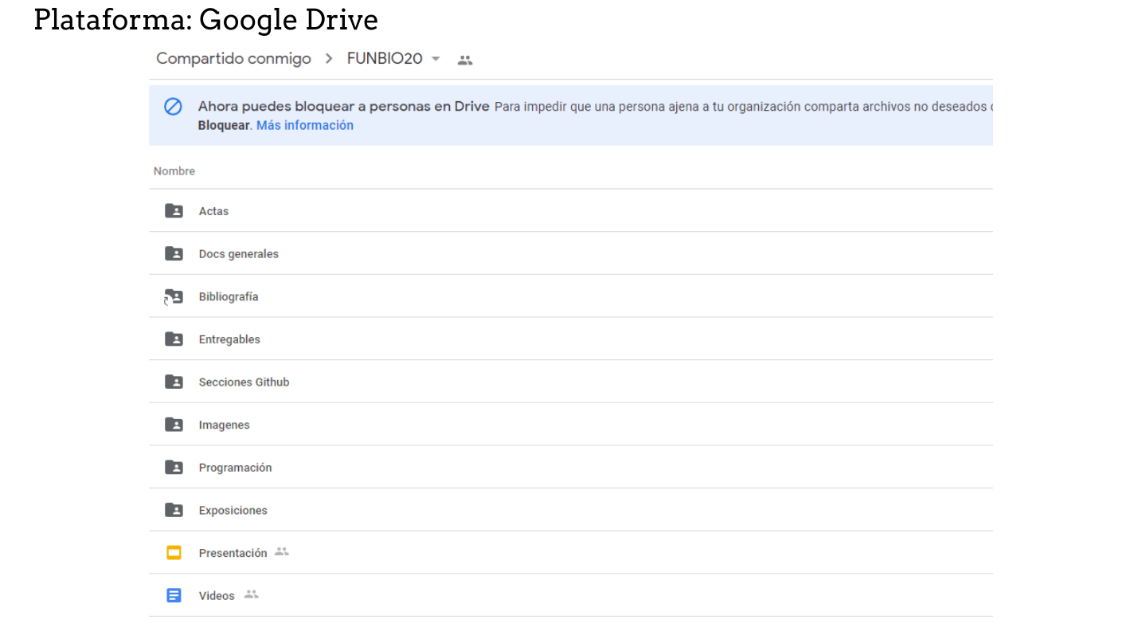Sort files by the Nombre column header
This screenshot has width=1142, height=631.
click(174, 171)
